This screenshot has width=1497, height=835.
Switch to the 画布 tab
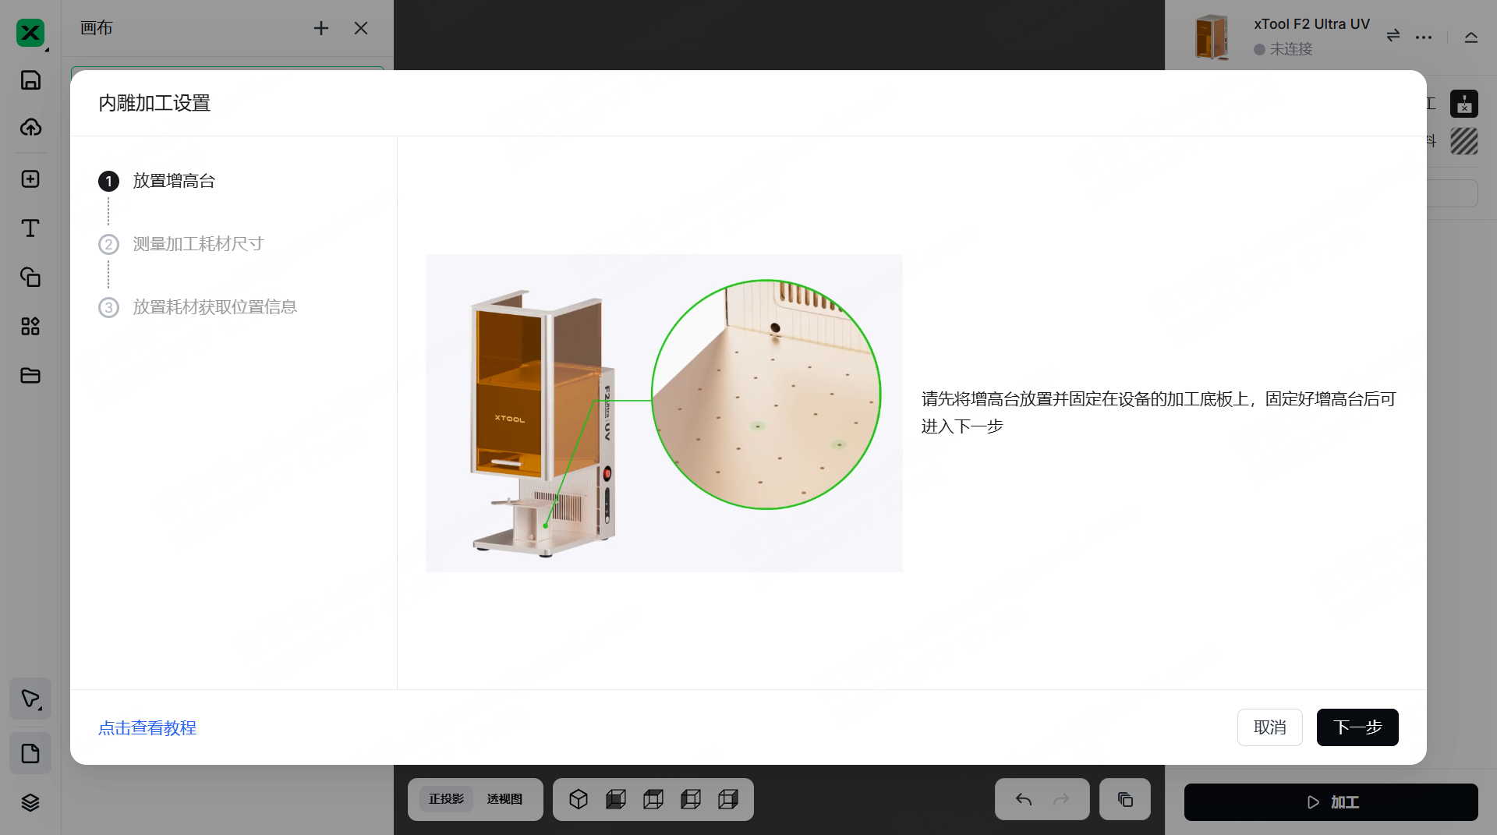pyautogui.click(x=97, y=28)
